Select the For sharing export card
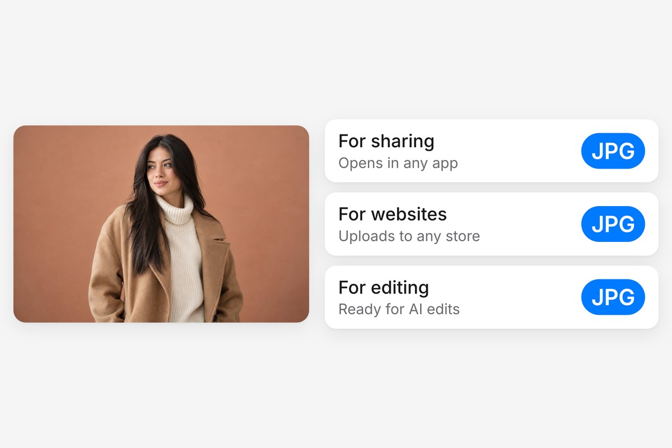 point(492,151)
